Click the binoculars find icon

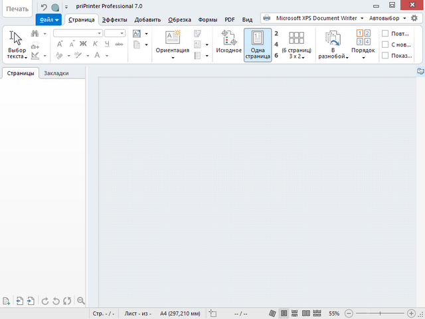click(x=35, y=33)
